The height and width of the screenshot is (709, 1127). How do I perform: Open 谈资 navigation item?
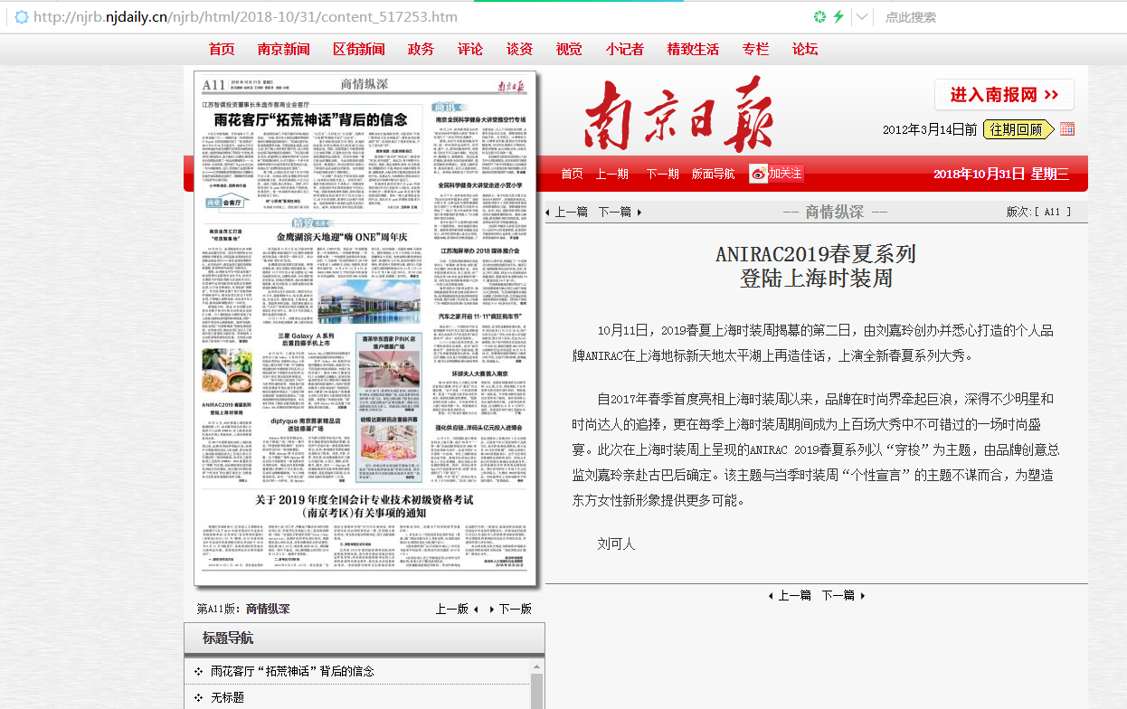tap(519, 49)
